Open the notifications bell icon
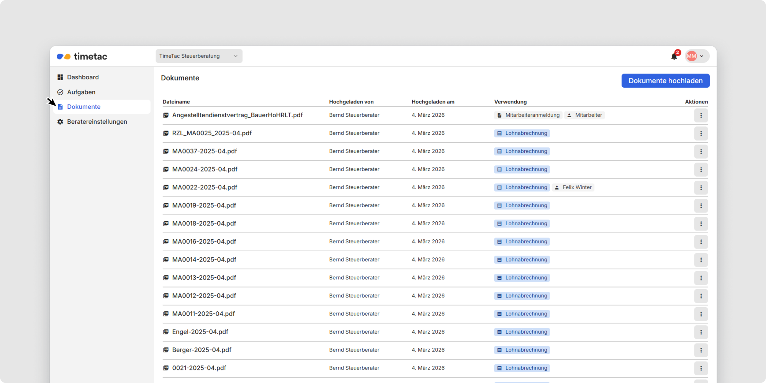The height and width of the screenshot is (383, 766). point(674,57)
